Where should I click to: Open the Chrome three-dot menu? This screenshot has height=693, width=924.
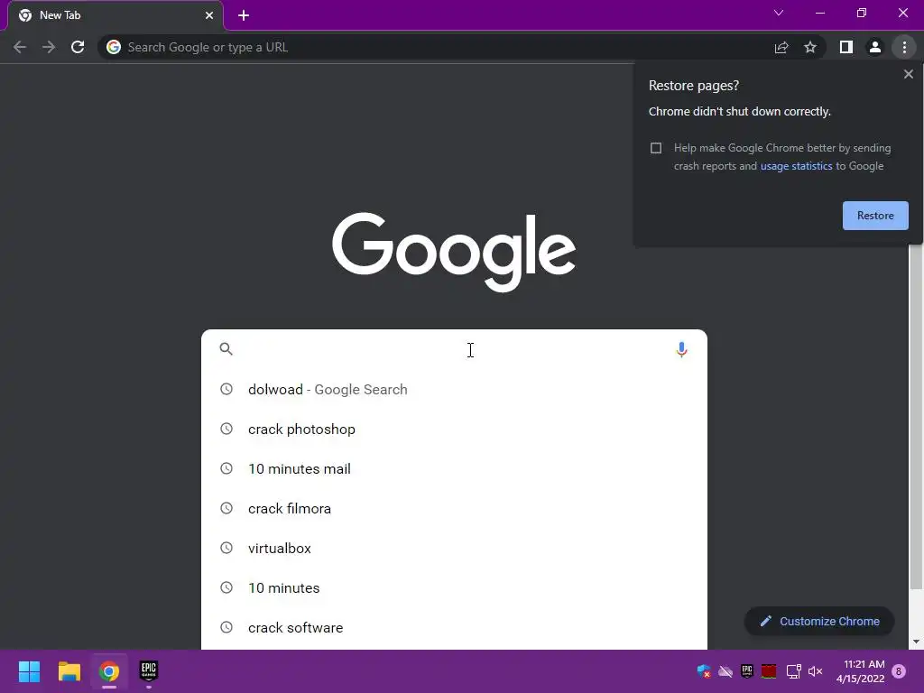point(904,47)
